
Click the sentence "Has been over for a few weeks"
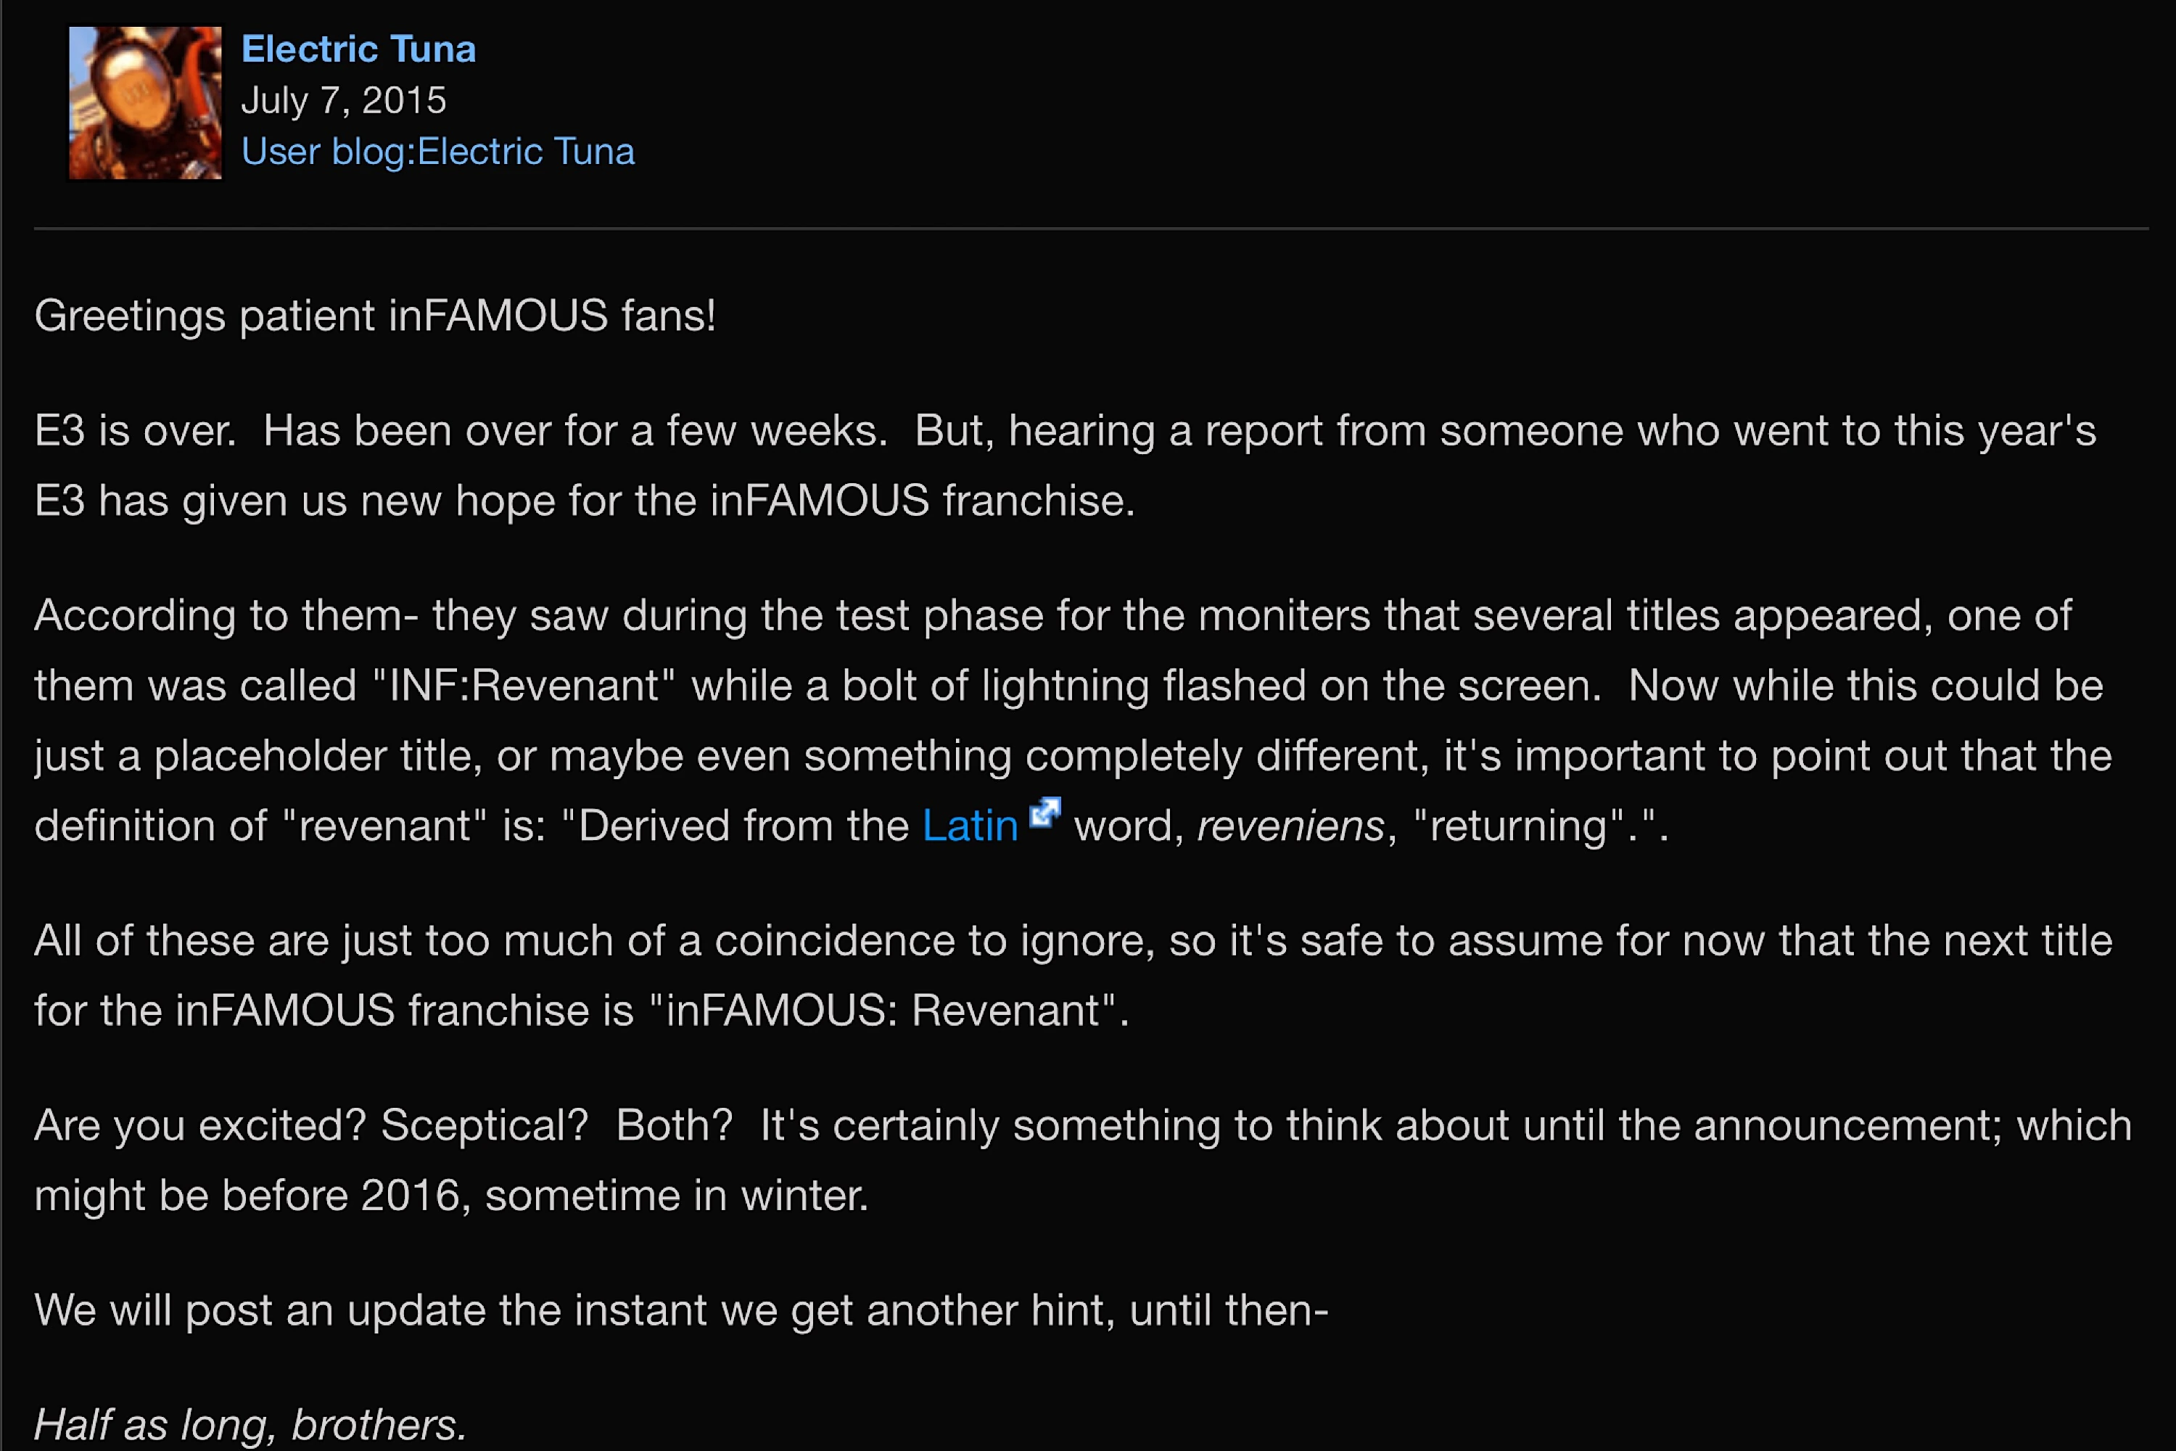click(x=574, y=431)
